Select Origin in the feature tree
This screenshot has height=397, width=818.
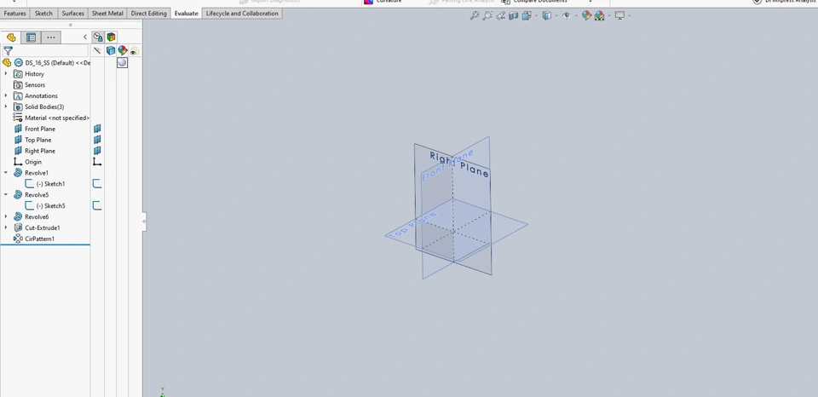[33, 162]
